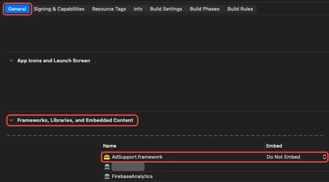The width and height of the screenshot is (329, 182).
Task: Select the AdSupport.framework row name
Action: pyautogui.click(x=137, y=157)
